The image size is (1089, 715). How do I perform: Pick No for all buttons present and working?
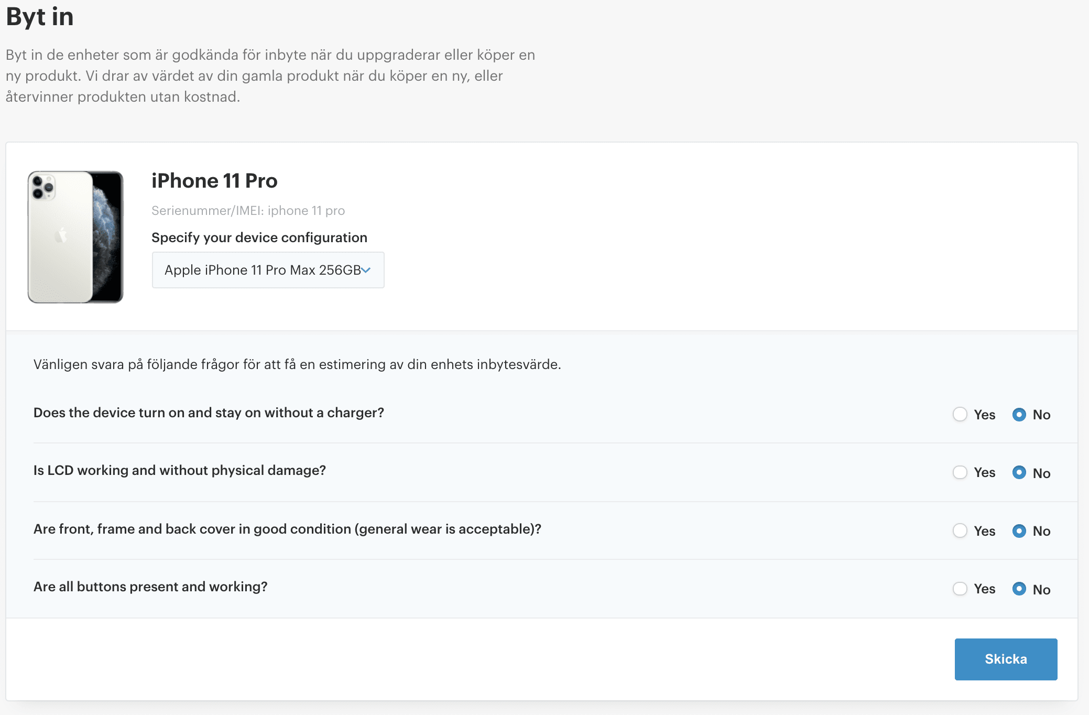pyautogui.click(x=1019, y=589)
